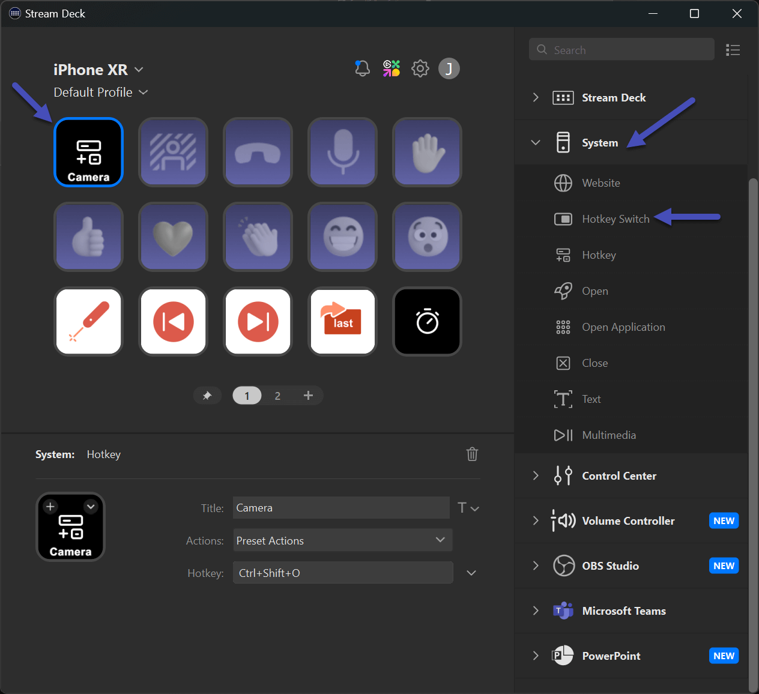The height and width of the screenshot is (694, 759).
Task: Delete the Camera action using the trash button
Action: (472, 454)
